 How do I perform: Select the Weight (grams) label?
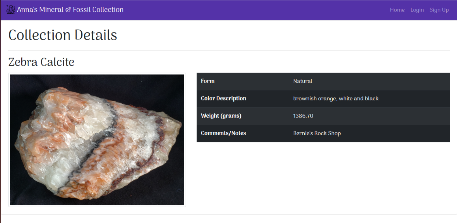click(x=221, y=116)
